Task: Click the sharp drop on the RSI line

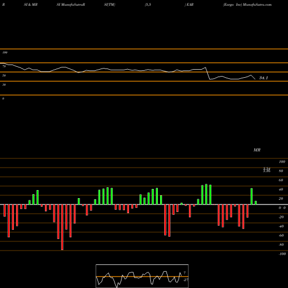Action: coord(208,73)
